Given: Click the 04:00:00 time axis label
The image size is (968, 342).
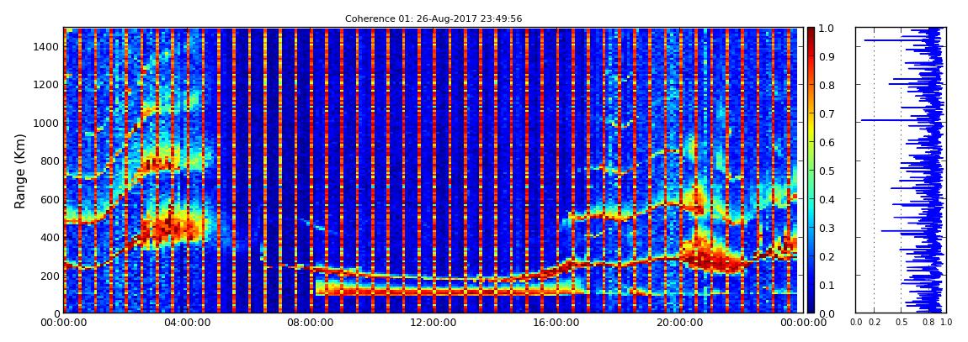Looking at the screenshot, I should [x=186, y=324].
